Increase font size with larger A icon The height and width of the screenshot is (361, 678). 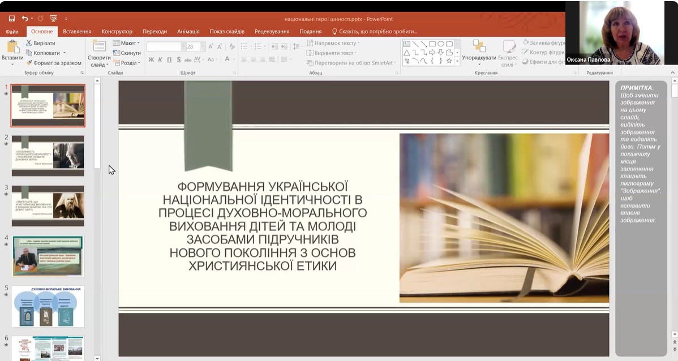(211, 47)
